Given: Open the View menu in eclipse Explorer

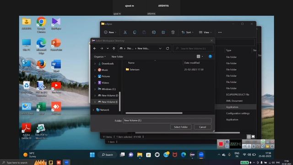Looking at the screenshot, I should (x=205, y=33).
